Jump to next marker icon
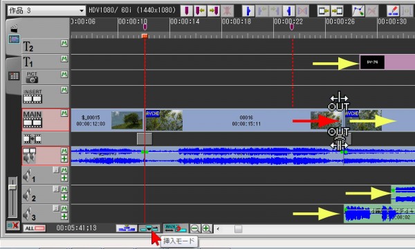 214,11
